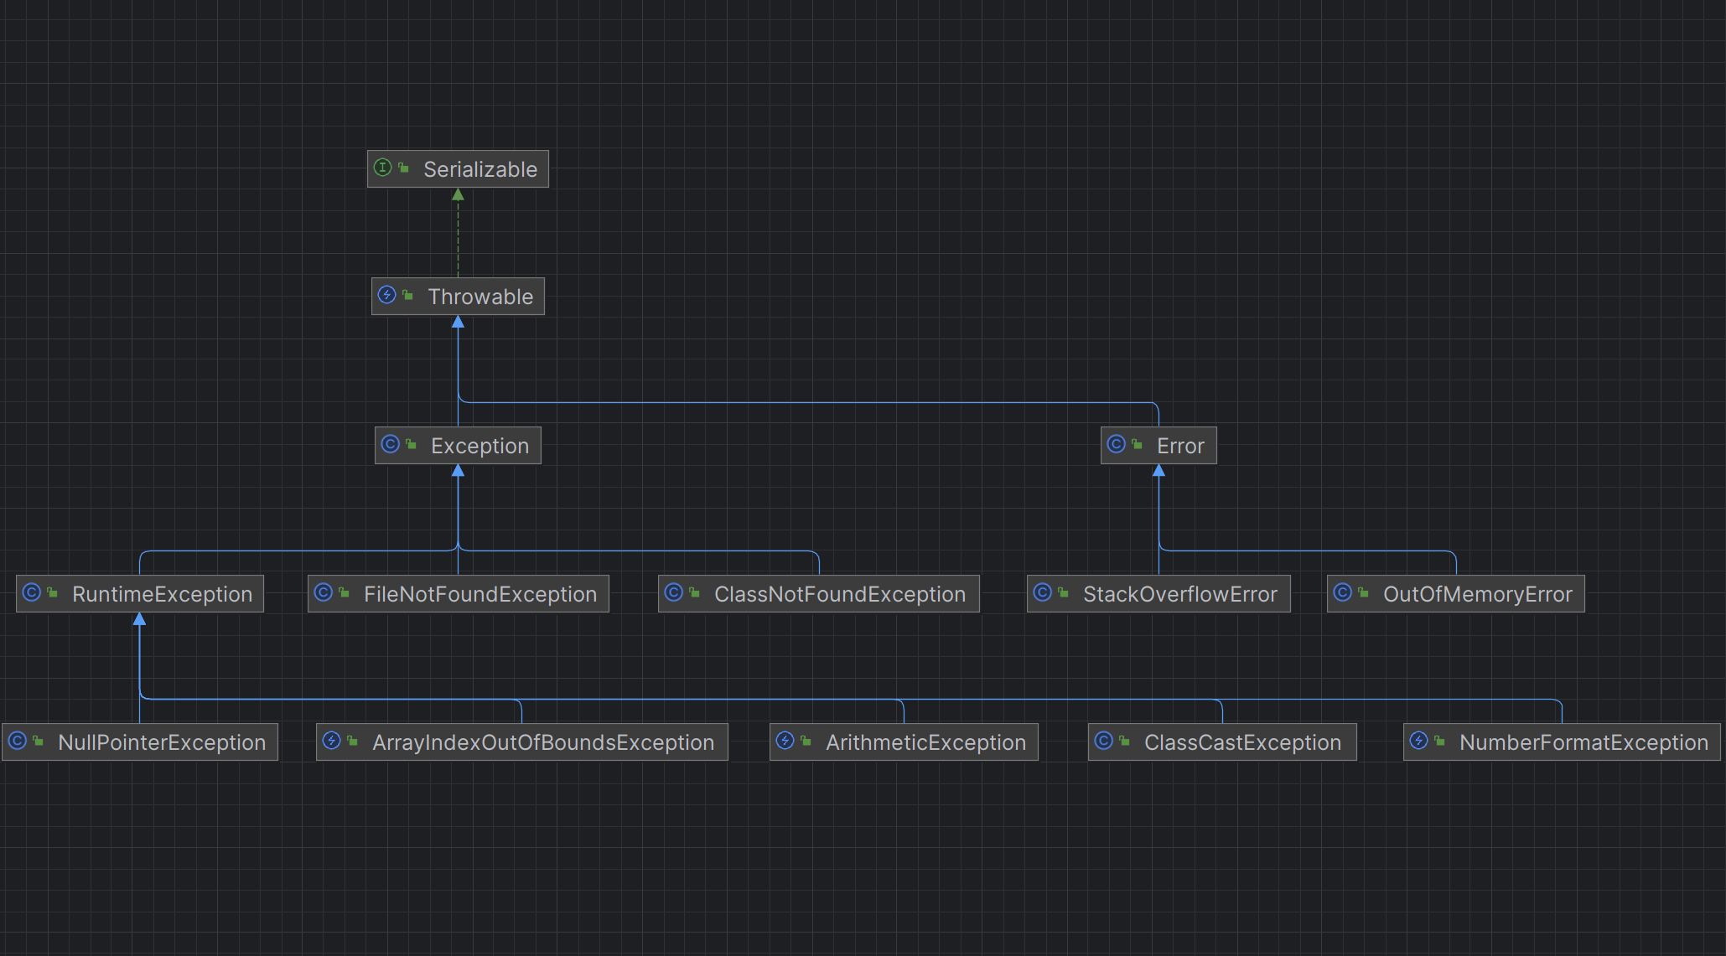The image size is (1726, 956).
Task: Click the visibility lock icon on Serializable
Action: click(x=404, y=168)
